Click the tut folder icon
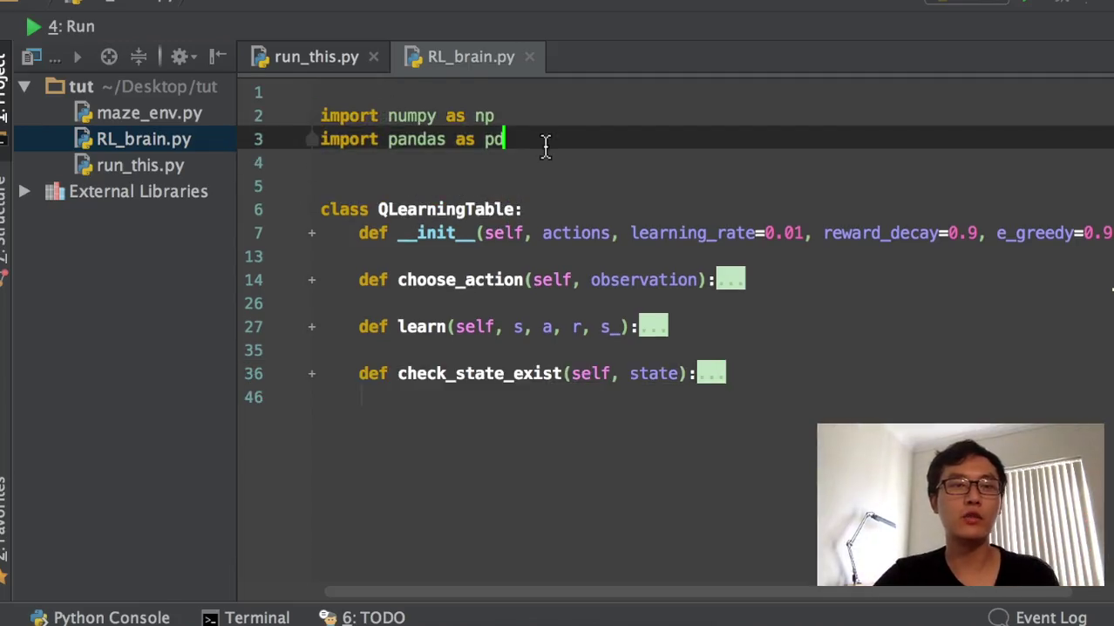The height and width of the screenshot is (626, 1114). click(x=55, y=86)
